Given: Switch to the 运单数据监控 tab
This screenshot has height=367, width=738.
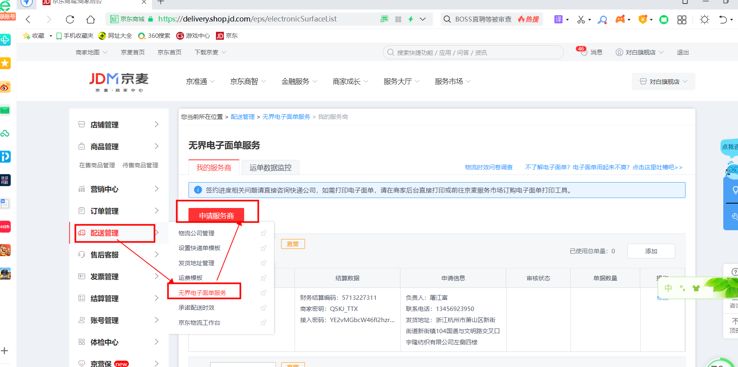Looking at the screenshot, I should [x=270, y=168].
